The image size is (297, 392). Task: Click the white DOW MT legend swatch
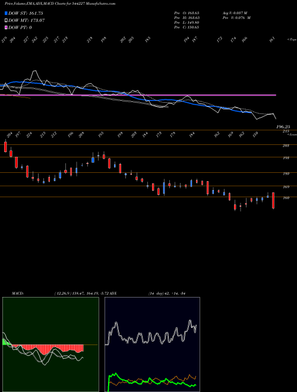click(x=6, y=21)
